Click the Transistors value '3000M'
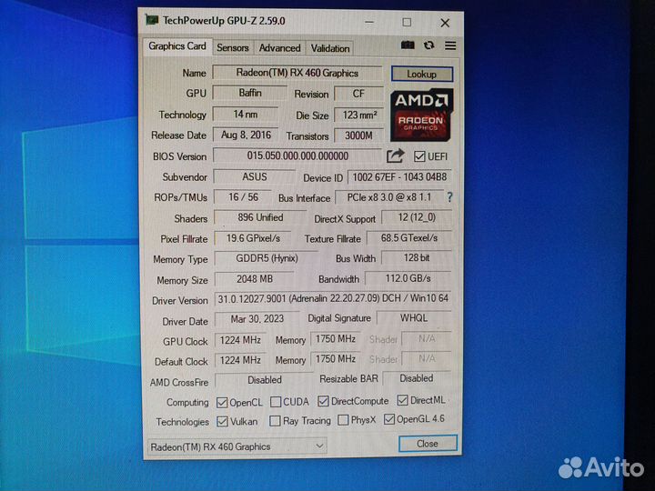 tap(358, 135)
